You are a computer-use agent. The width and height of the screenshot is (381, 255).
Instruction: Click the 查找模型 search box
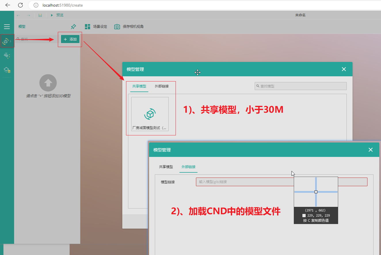[300, 86]
